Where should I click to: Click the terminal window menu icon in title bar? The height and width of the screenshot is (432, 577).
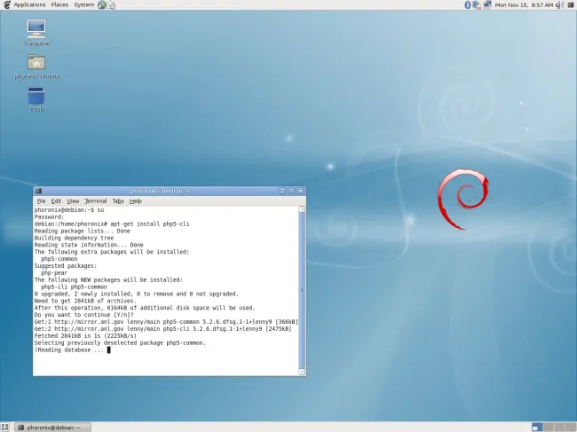click(38, 191)
